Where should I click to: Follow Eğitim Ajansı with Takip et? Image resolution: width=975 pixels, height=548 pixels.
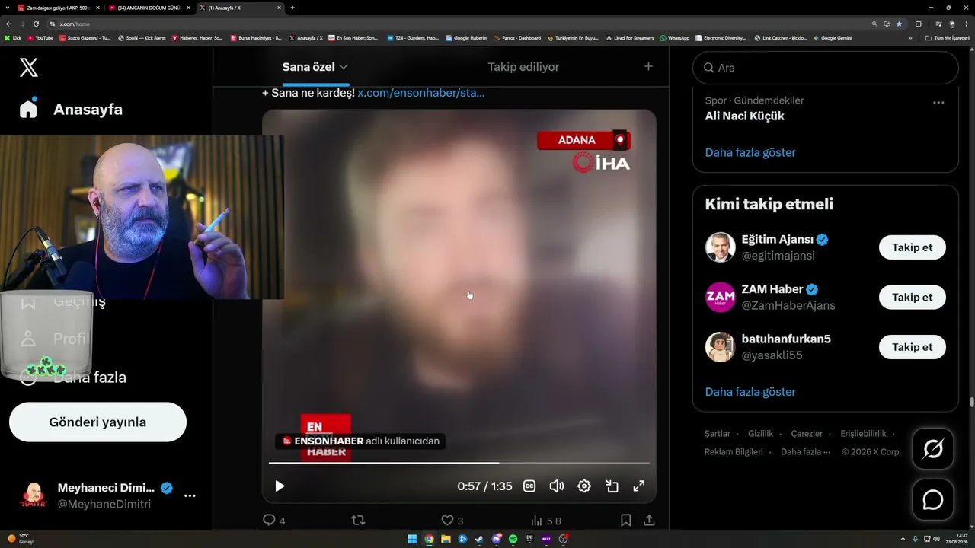(913, 247)
